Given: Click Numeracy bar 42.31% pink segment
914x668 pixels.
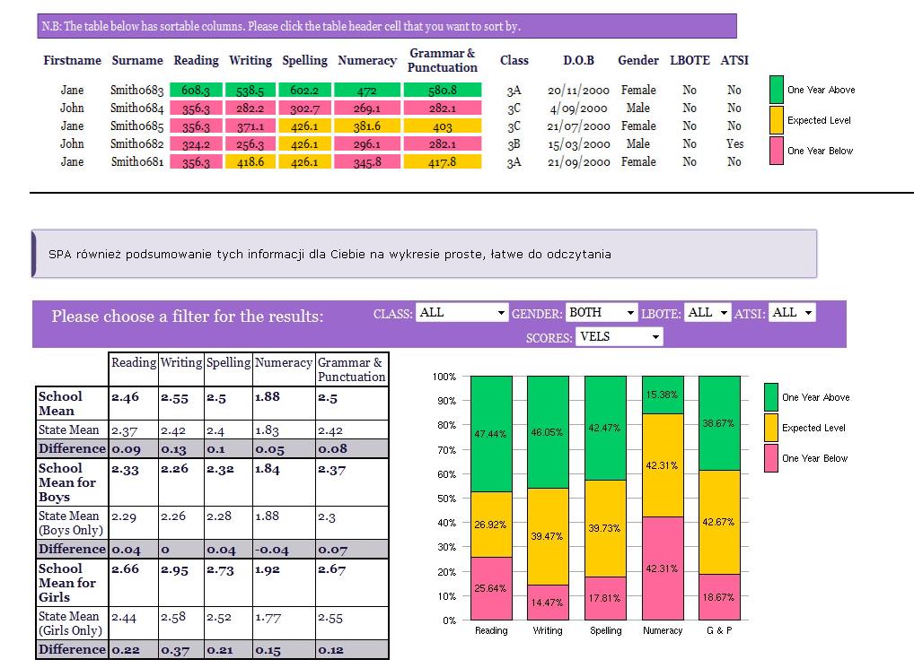Looking at the screenshot, I should tap(663, 568).
